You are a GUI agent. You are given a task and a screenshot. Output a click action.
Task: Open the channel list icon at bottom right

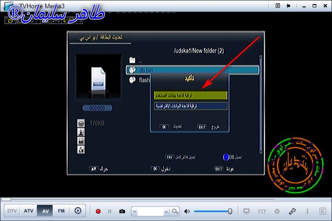pyautogui.click(x=322, y=211)
